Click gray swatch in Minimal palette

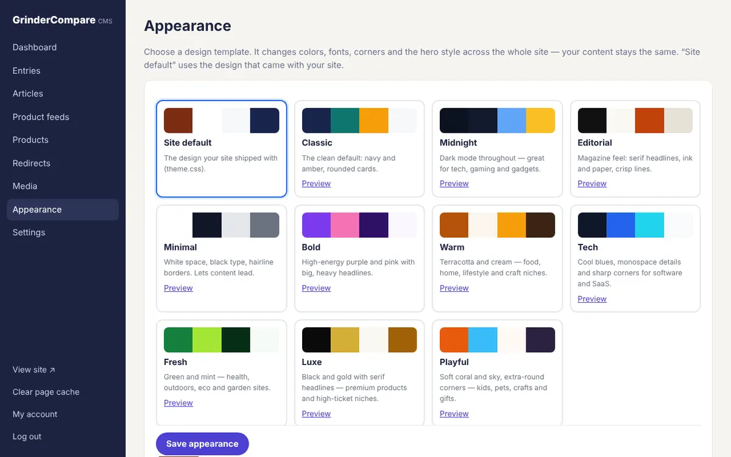265,225
